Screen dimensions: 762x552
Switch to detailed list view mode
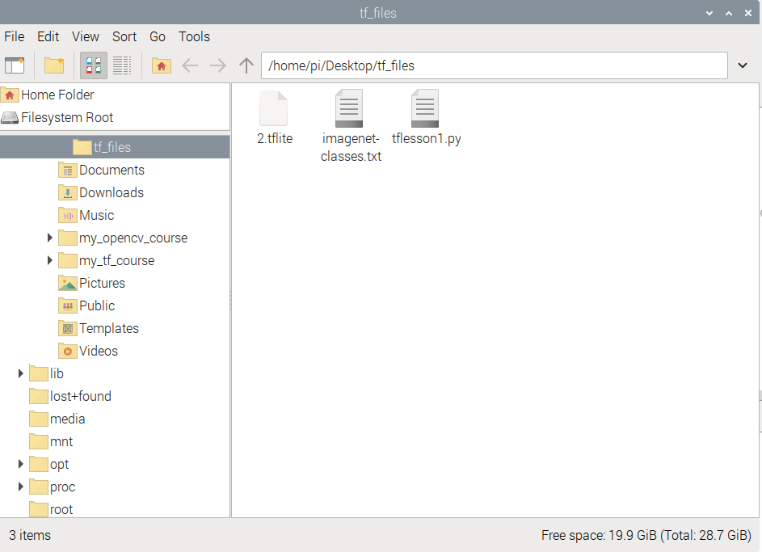click(122, 65)
